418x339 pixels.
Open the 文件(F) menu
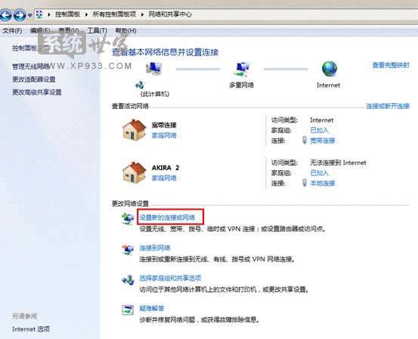(12, 31)
